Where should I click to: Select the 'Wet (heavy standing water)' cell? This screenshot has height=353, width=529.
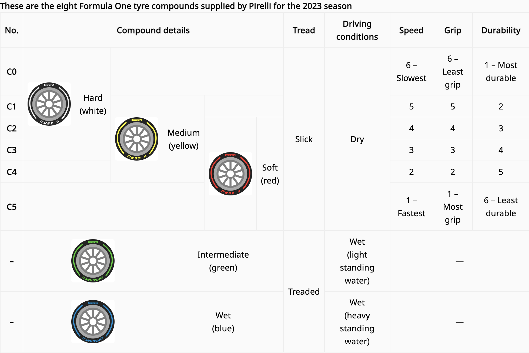click(x=357, y=322)
